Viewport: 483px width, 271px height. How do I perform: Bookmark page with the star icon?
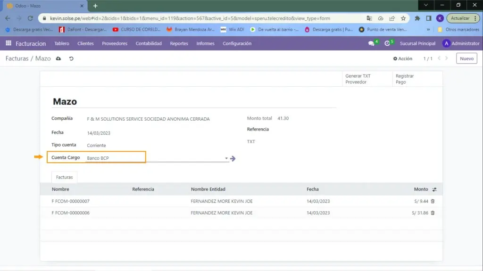pos(403,18)
